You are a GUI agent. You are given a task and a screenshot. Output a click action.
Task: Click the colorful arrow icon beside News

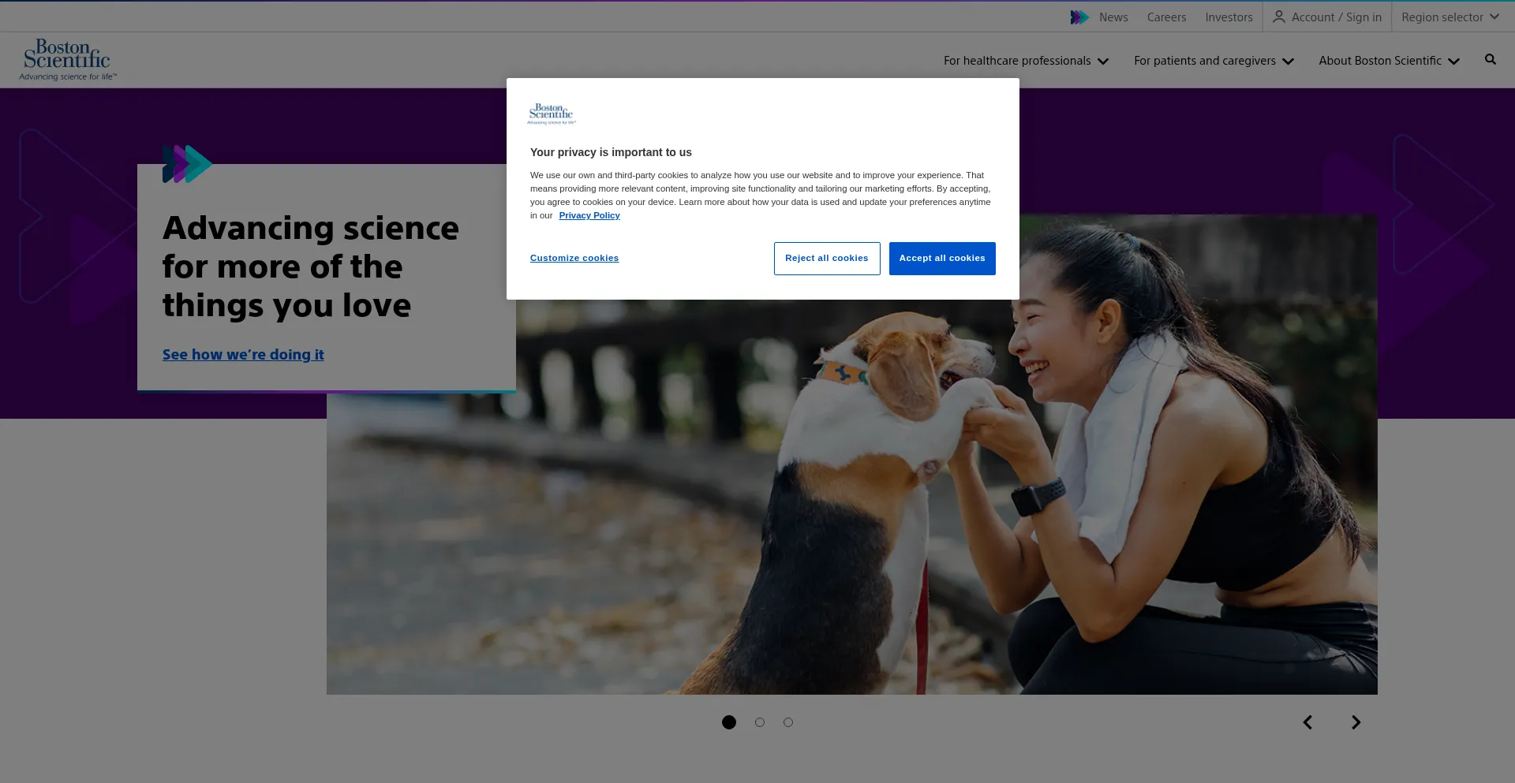1079,17
